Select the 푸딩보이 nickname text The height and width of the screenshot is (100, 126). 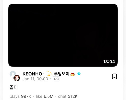62,74
